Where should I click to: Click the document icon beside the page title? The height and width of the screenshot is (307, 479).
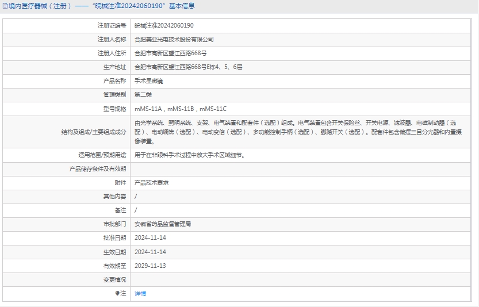click(5, 6)
